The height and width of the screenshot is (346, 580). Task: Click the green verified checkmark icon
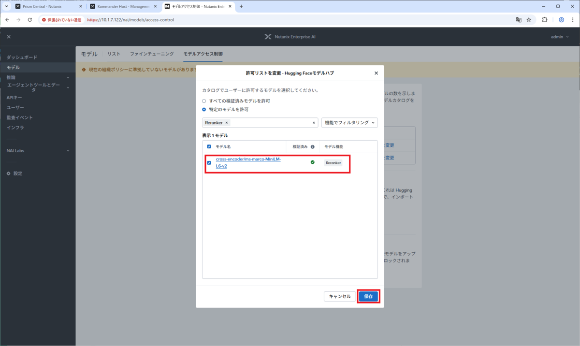click(x=312, y=162)
